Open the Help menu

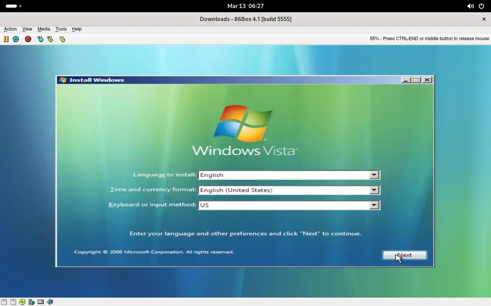pyautogui.click(x=77, y=29)
